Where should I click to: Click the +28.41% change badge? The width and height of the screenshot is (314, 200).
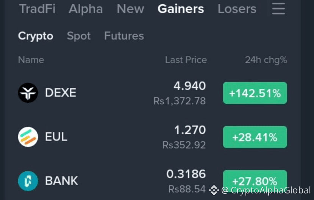pyautogui.click(x=255, y=137)
